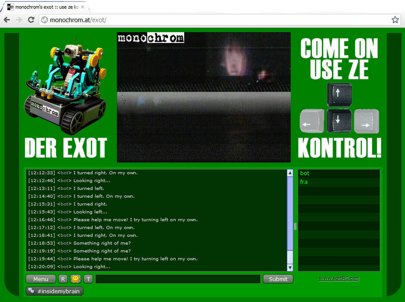Click the right arrow key image
The image size is (405, 302).
[x=367, y=121]
